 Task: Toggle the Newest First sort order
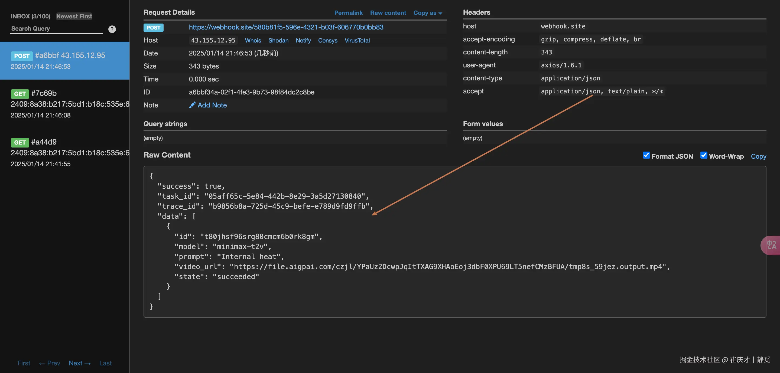click(74, 16)
